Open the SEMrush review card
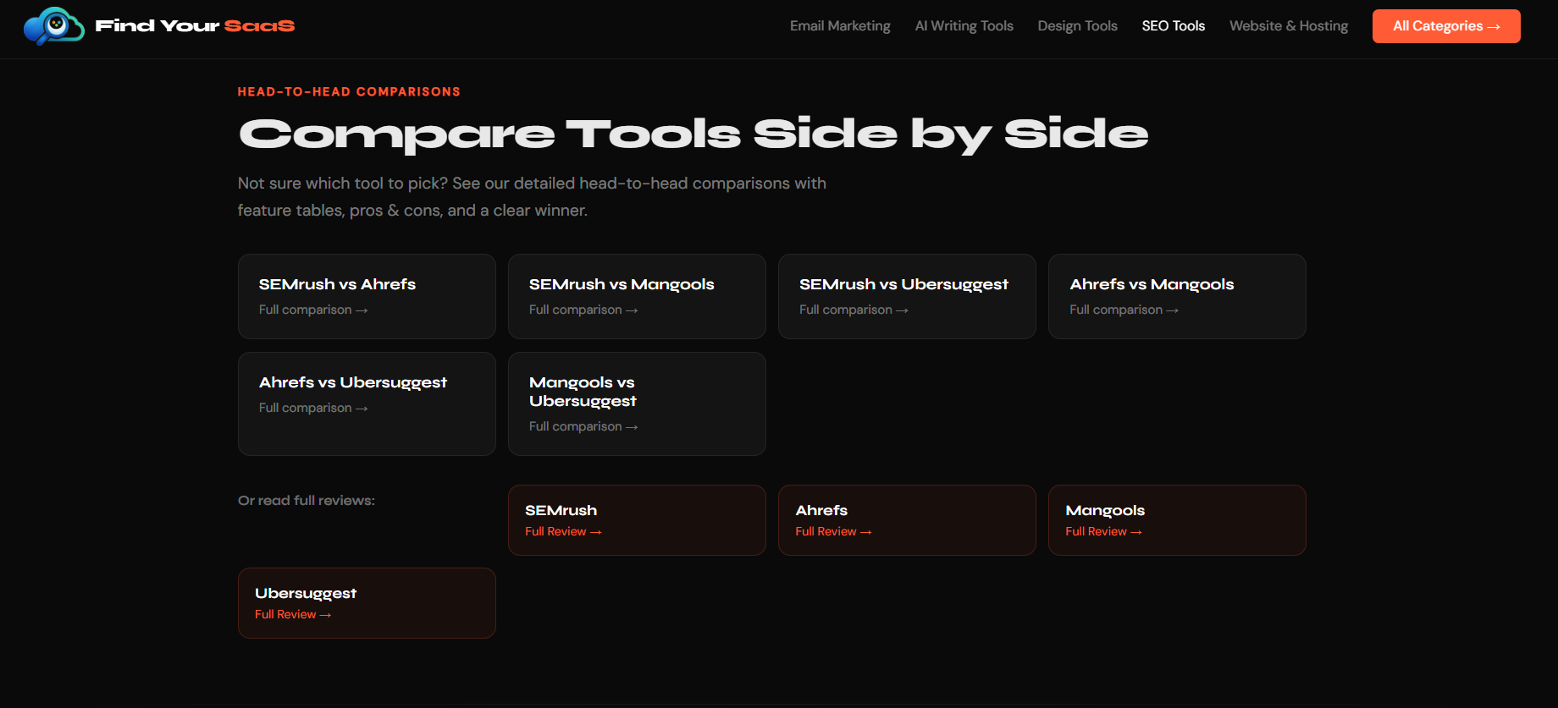The image size is (1558, 708). pos(637,520)
